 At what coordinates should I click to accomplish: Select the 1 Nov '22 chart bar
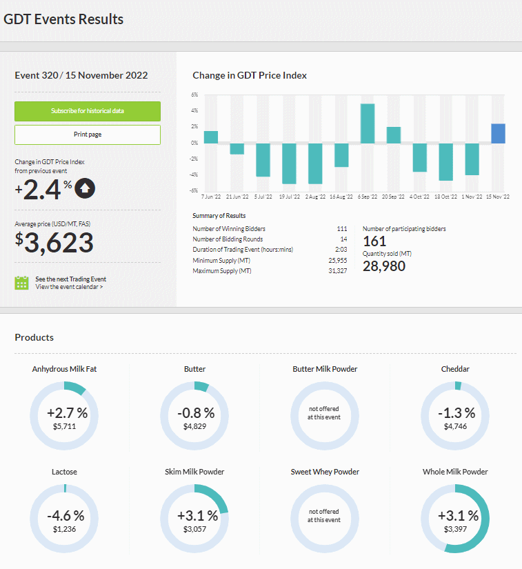point(472,159)
